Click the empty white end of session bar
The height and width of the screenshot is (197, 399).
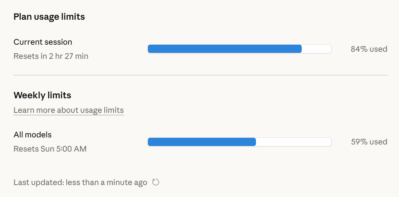[317, 49]
